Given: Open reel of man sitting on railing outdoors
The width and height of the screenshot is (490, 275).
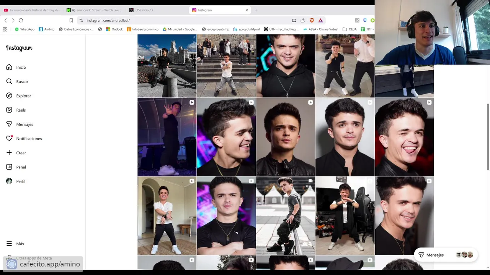Looking at the screenshot, I should tap(286, 216).
